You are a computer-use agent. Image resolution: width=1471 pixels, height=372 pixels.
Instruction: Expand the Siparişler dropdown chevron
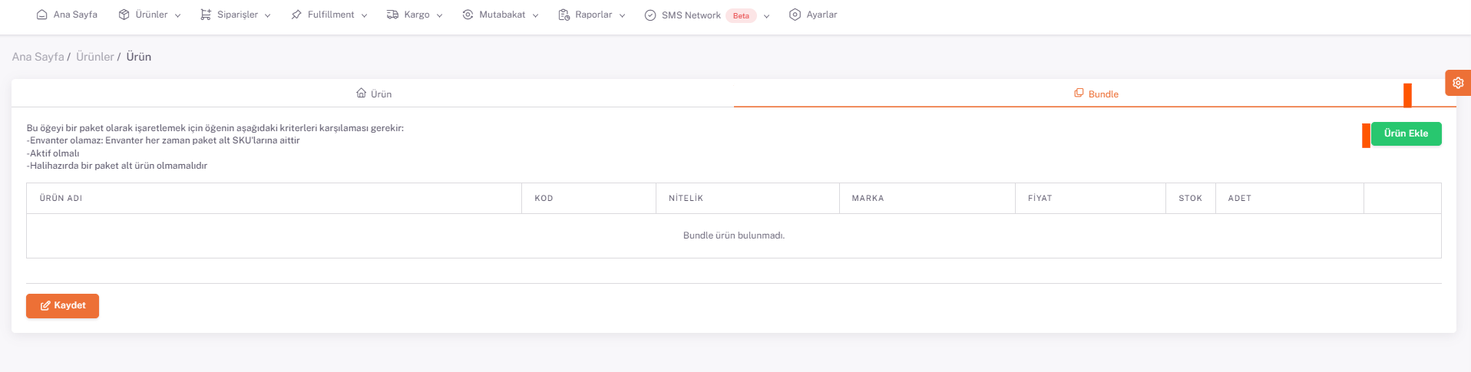[x=268, y=15]
